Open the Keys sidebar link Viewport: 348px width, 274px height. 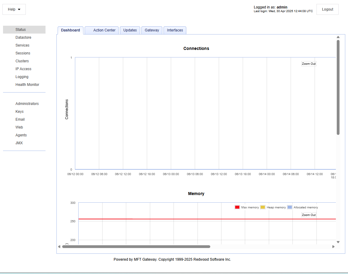pyautogui.click(x=19, y=112)
